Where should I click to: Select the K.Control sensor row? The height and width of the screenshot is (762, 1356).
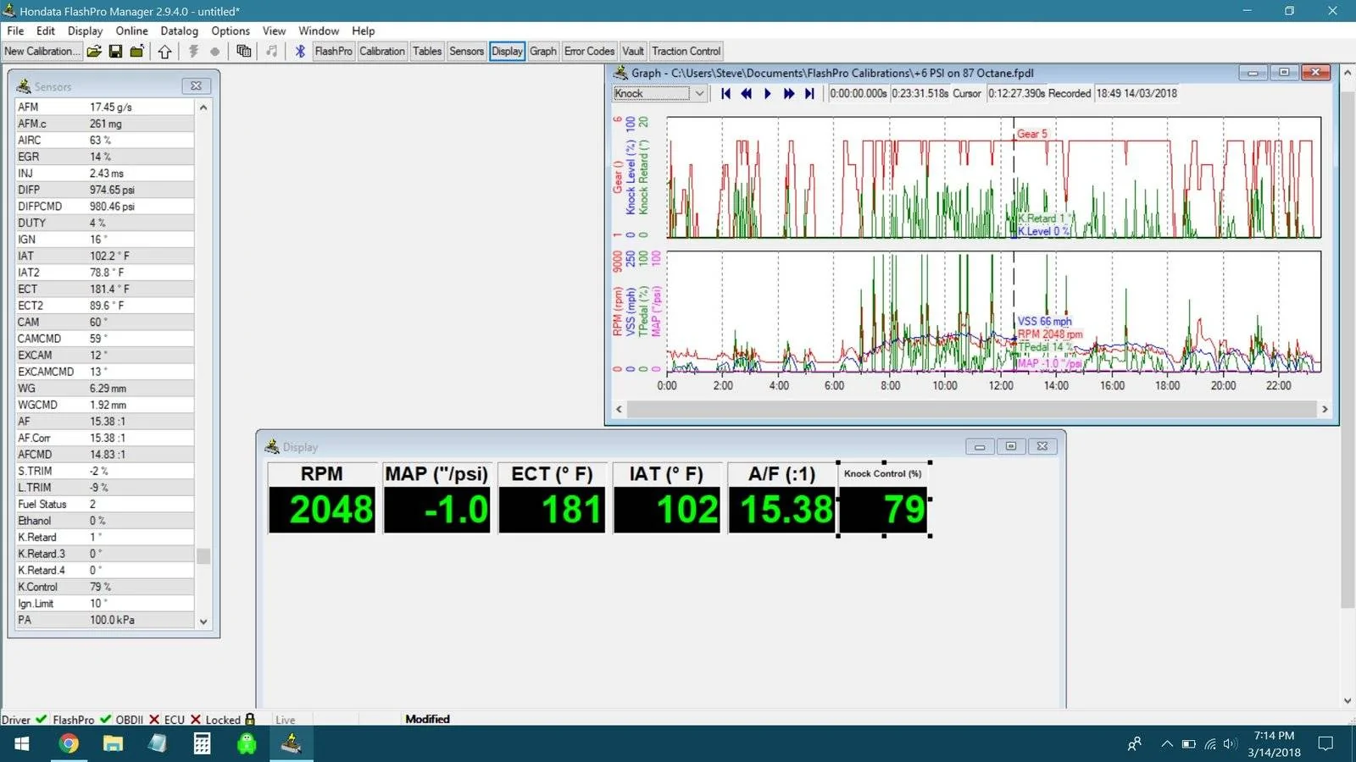pyautogui.click(x=105, y=588)
